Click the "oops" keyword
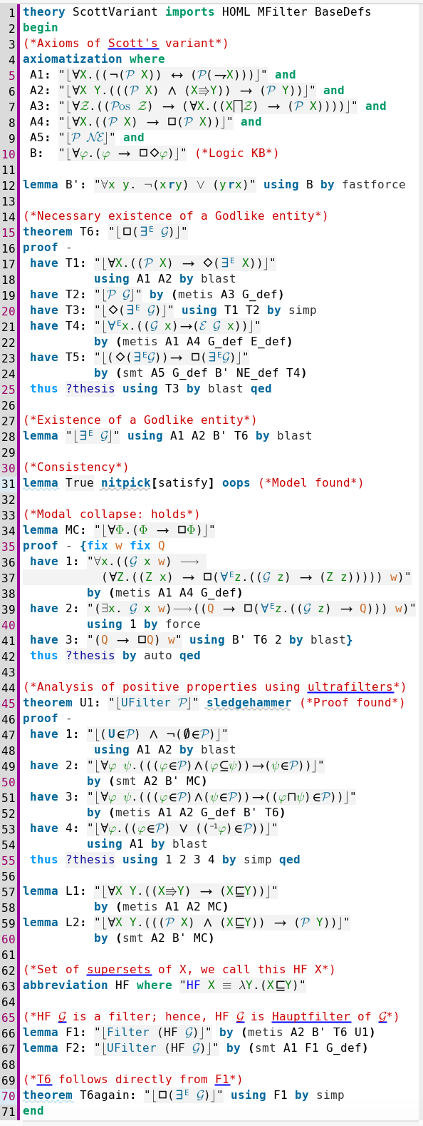 click(x=236, y=483)
